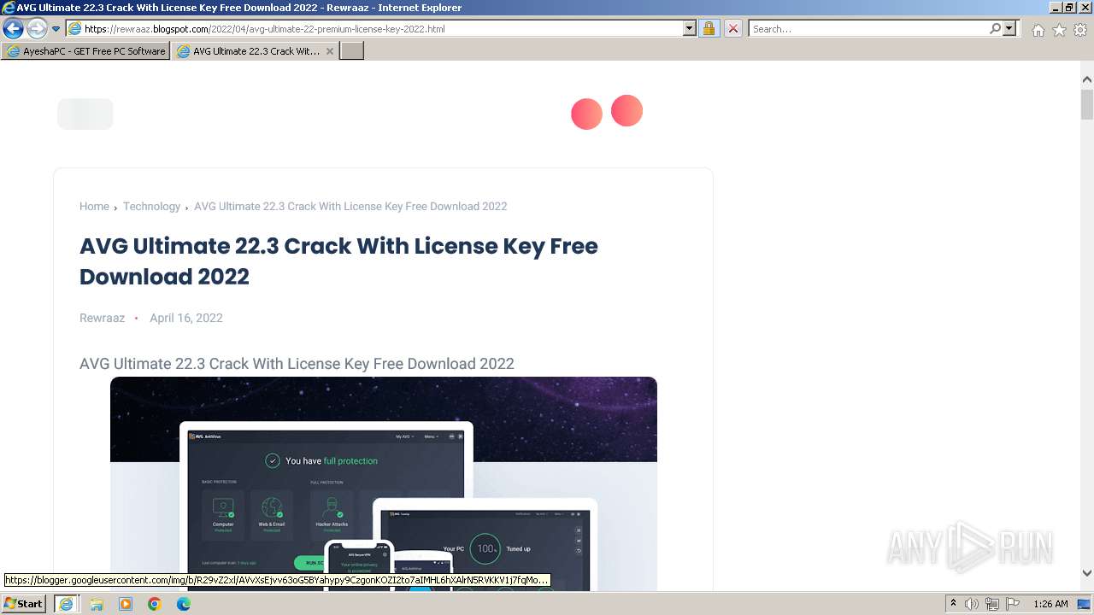This screenshot has width=1094, height=615.
Task: Click the right pink loading circle
Action: tap(626, 110)
